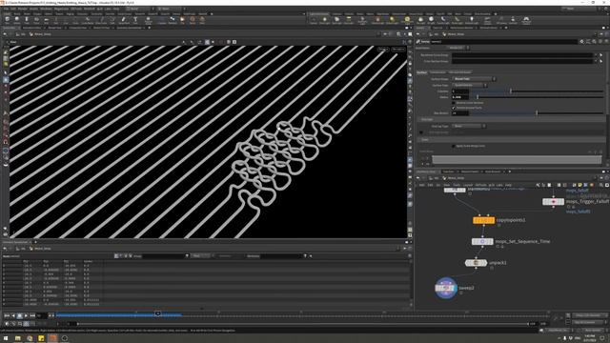This screenshot has width=610, height=343.
Task: Open the spreadsheet View dropdown
Action: point(200,256)
